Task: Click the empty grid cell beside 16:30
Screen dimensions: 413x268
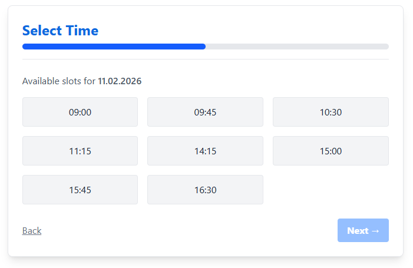Action: coord(331,190)
